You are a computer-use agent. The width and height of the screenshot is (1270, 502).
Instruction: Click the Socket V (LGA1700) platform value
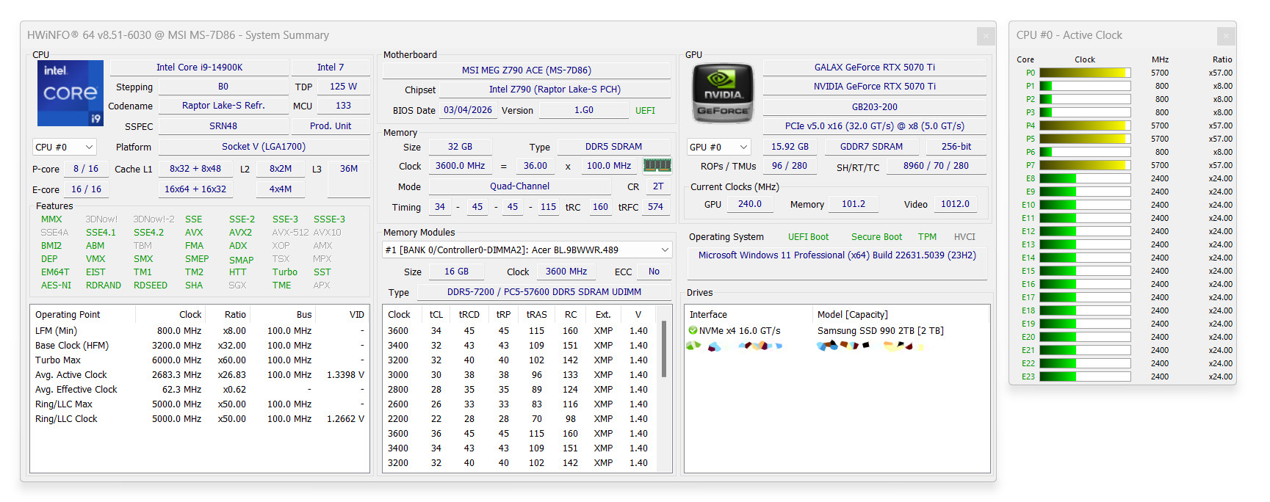[264, 147]
